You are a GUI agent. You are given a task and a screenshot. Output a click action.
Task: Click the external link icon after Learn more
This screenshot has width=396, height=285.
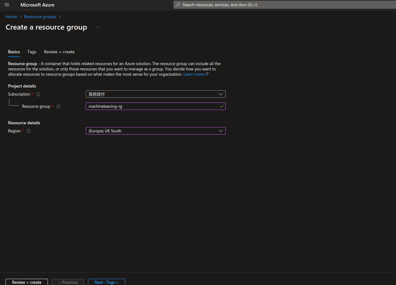tap(207, 74)
